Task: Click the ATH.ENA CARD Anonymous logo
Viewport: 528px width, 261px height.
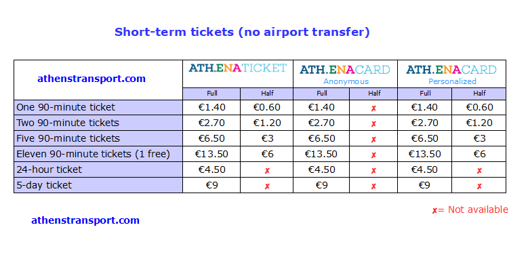Action: 345,70
